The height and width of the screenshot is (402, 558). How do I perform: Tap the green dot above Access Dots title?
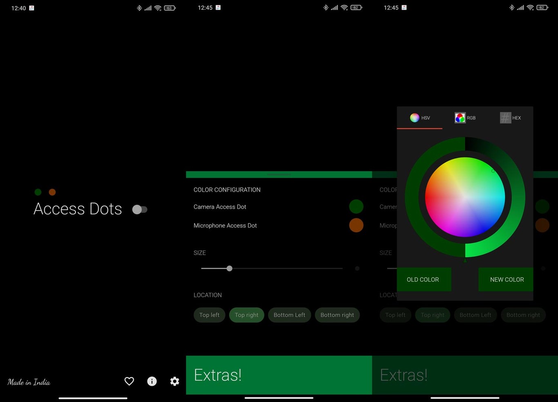coord(38,192)
